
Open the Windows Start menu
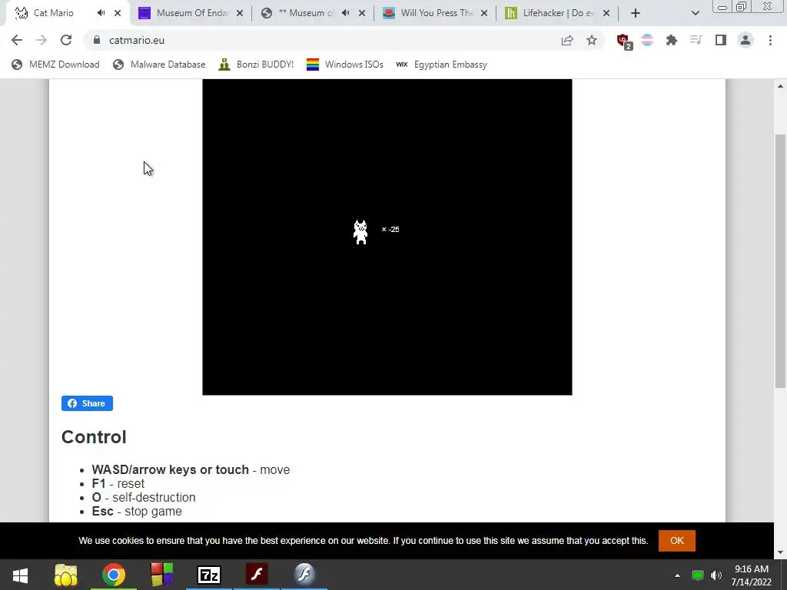coord(20,575)
